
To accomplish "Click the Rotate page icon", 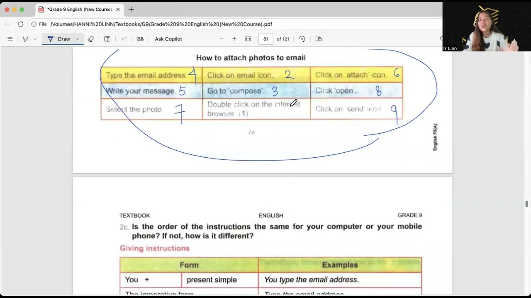I will click(302, 39).
